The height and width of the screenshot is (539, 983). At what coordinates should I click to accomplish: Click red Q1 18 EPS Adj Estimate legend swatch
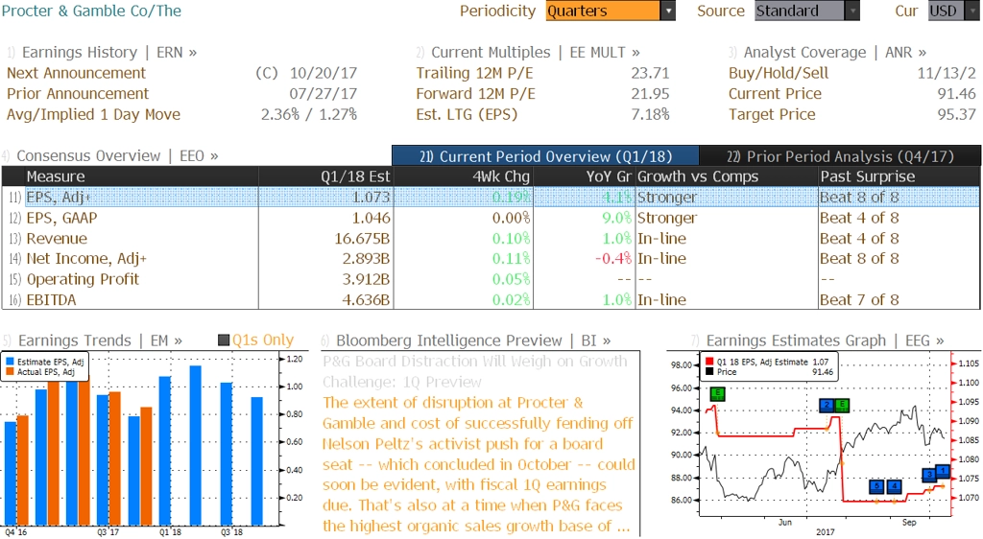tap(709, 362)
